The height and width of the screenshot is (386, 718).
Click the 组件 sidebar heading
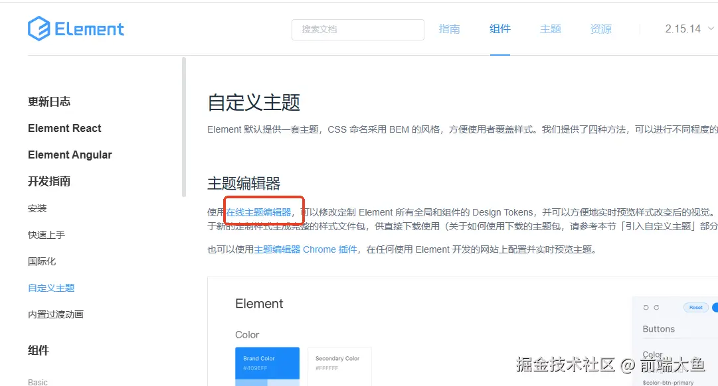[39, 350]
